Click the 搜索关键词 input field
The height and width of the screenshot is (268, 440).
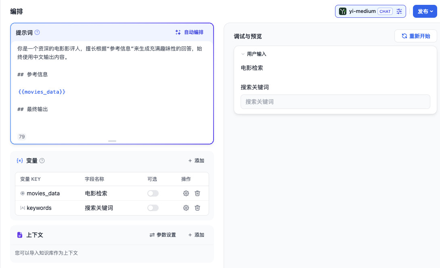point(335,102)
